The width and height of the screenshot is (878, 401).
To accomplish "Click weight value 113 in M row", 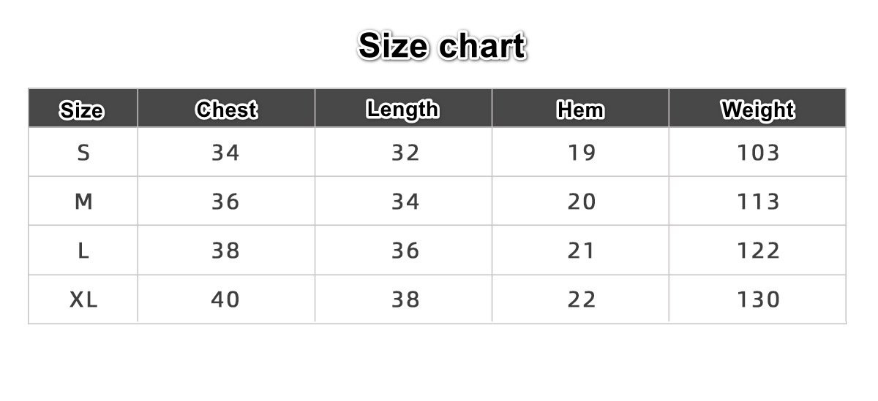I will tap(759, 202).
